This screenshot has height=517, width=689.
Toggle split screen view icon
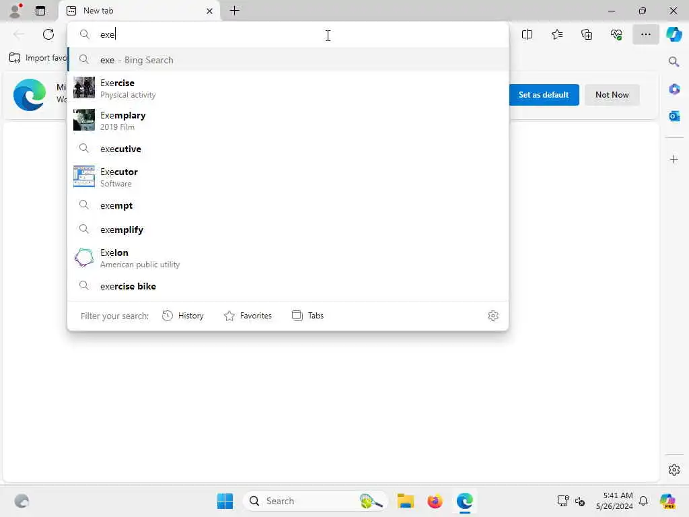527,34
